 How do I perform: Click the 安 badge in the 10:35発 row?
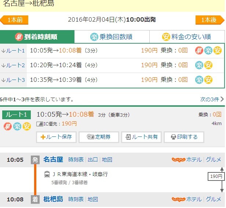[x=208, y=80]
